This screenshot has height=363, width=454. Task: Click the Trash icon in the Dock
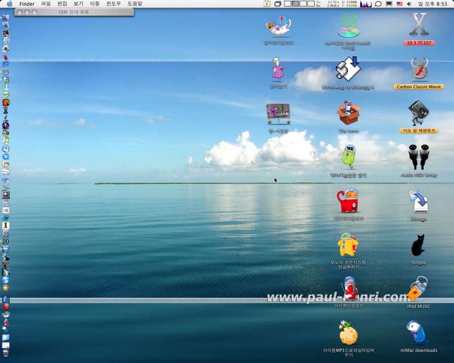pyautogui.click(x=6, y=353)
